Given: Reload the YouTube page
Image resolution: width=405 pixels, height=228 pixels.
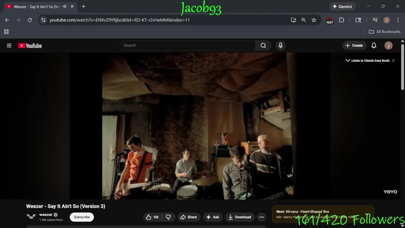Looking at the screenshot, I should [x=30, y=20].
